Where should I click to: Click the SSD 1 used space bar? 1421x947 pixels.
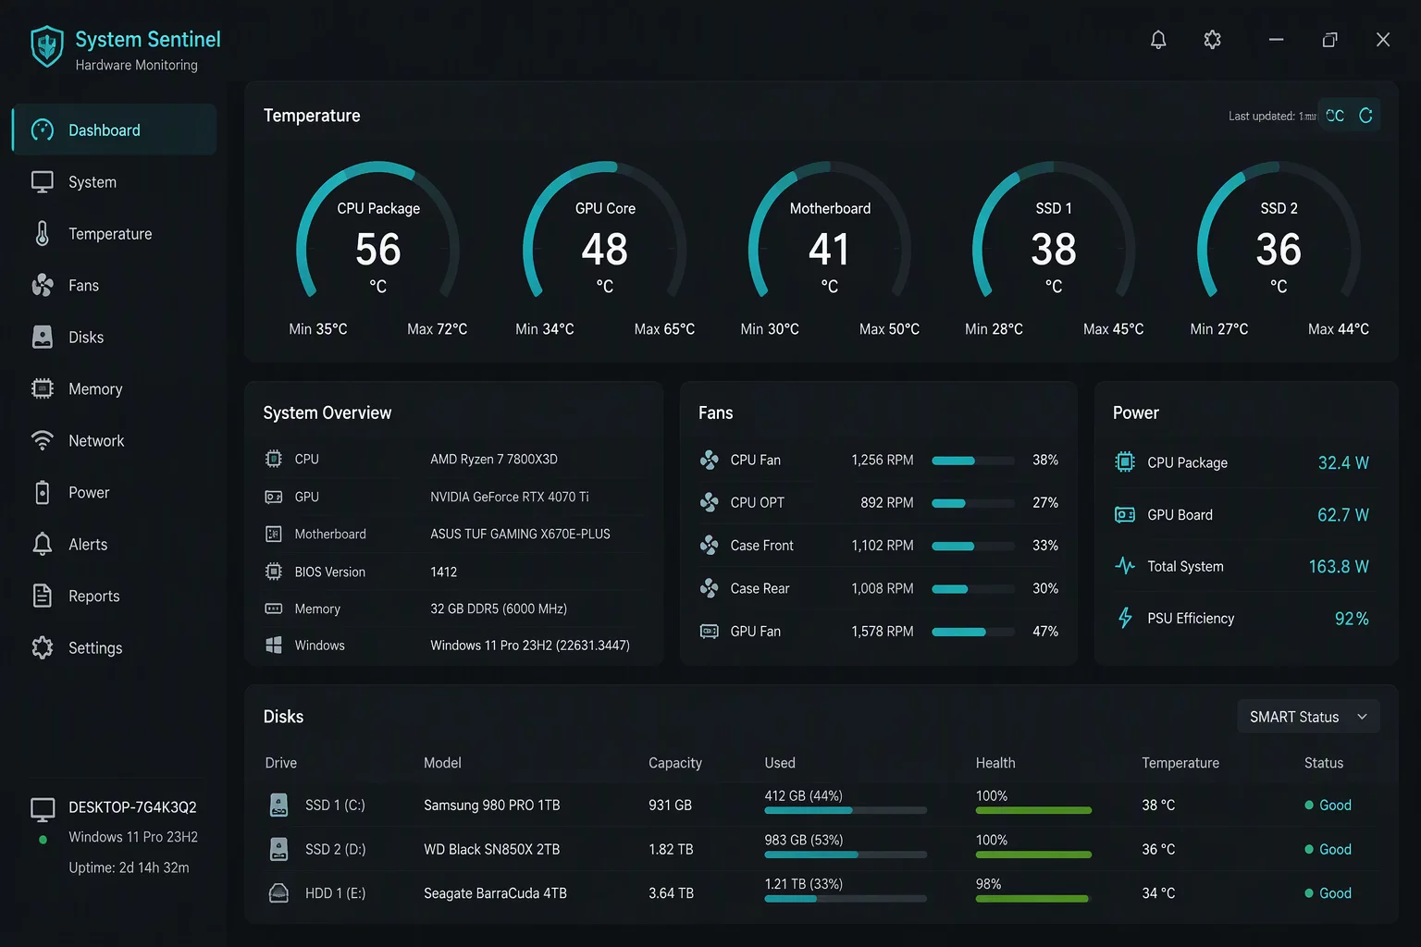[846, 810]
